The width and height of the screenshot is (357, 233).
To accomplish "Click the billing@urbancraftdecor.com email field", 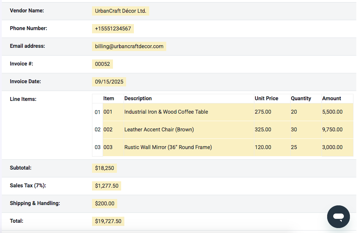I will pos(129,46).
